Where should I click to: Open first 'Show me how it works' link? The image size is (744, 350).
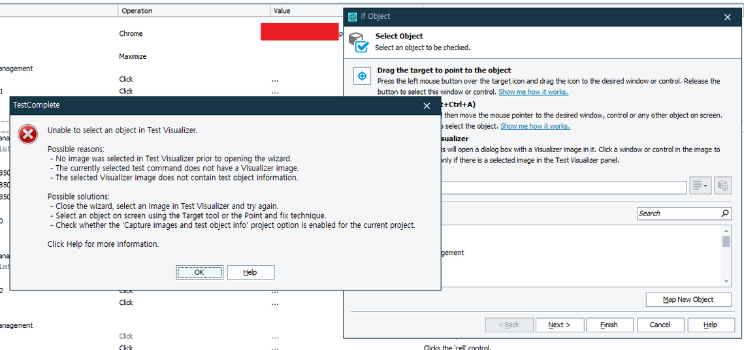(x=533, y=91)
